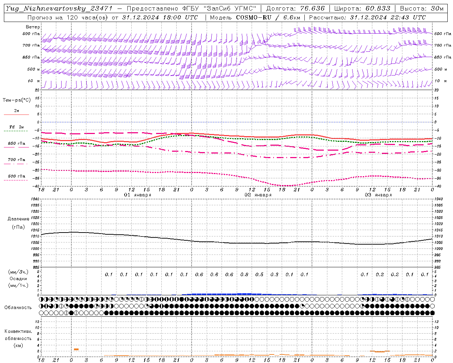Click the 850 гПа entry in temperature legend
Image resolution: width=453 pixels, height=363 pixels.
point(17,144)
